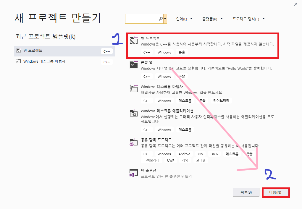Click the 콘솔 tag under 빈 프로젝트
Image resolution: width=302 pixels, height=209 pixels.
click(182, 52)
